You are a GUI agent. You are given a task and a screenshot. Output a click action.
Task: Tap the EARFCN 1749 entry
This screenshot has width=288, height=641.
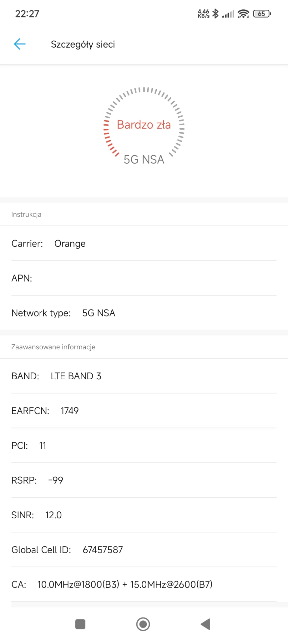[x=144, y=411]
